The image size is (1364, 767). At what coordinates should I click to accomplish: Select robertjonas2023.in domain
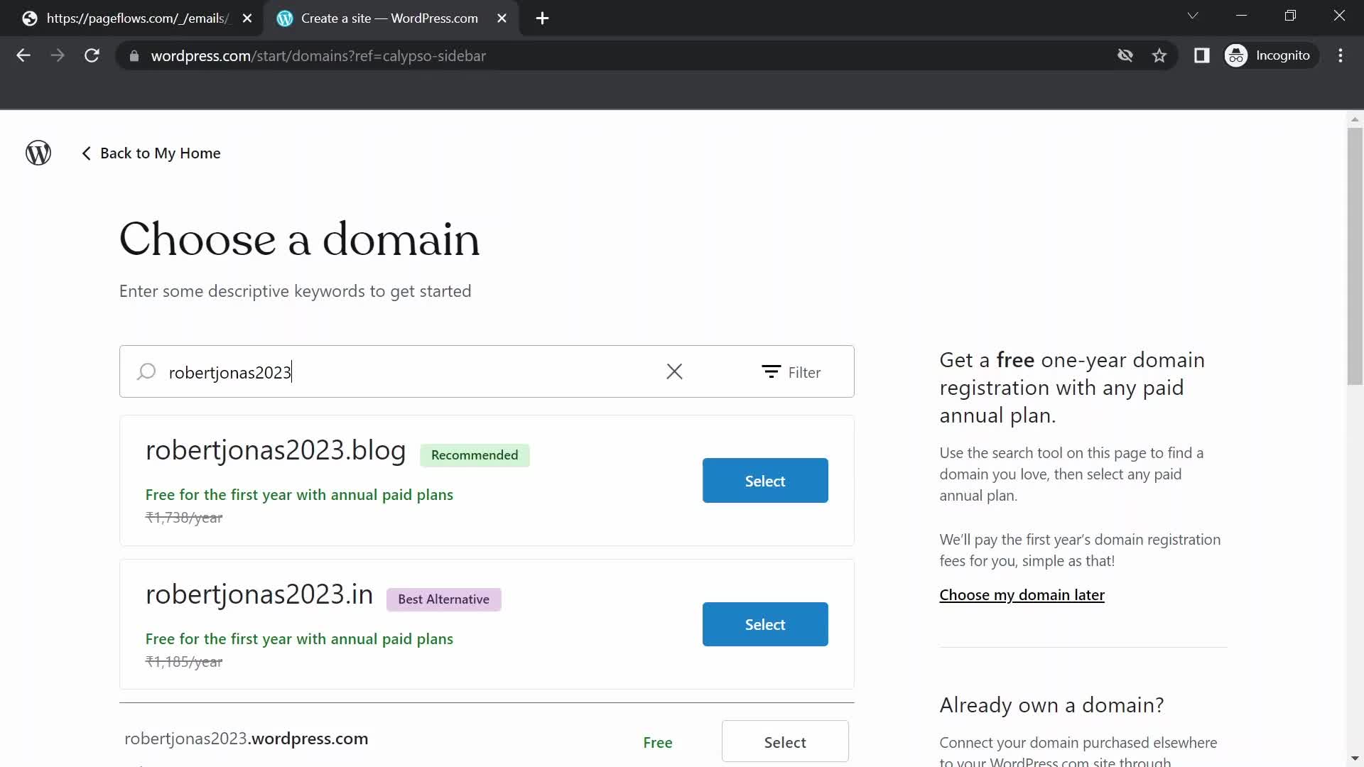coord(765,624)
